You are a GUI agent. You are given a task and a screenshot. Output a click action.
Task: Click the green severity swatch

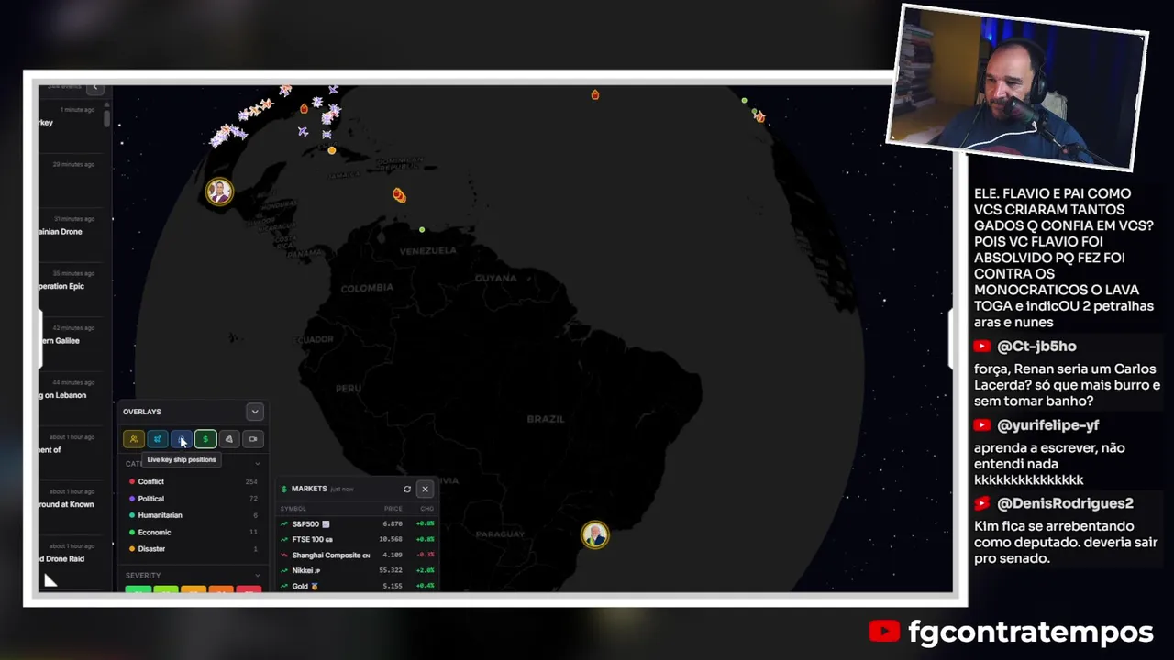(x=138, y=589)
